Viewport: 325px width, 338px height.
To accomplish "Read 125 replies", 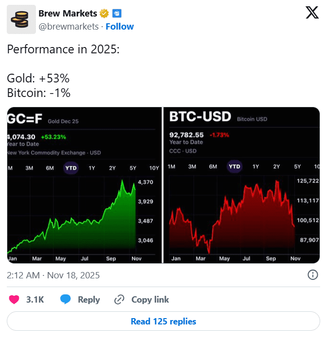I will coord(163,321).
